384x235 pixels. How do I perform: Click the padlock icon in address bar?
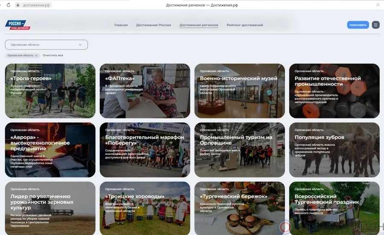click(18, 5)
